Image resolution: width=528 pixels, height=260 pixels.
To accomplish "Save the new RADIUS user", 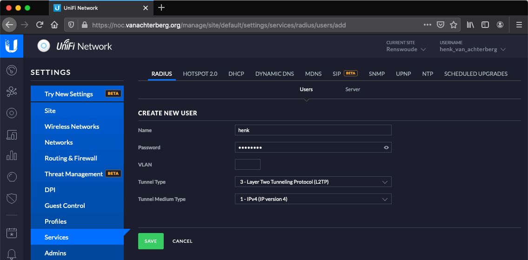I will tap(151, 241).
